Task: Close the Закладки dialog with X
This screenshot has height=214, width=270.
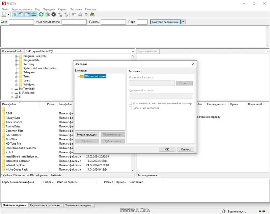Action: point(193,64)
